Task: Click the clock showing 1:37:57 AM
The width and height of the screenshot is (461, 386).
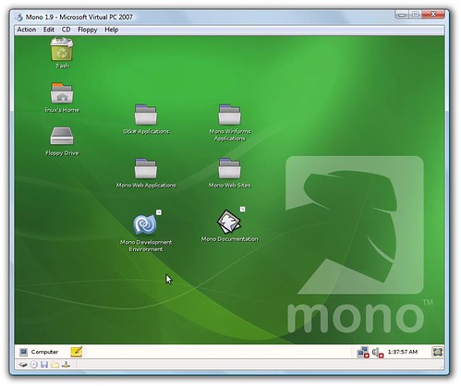Action: pos(403,352)
